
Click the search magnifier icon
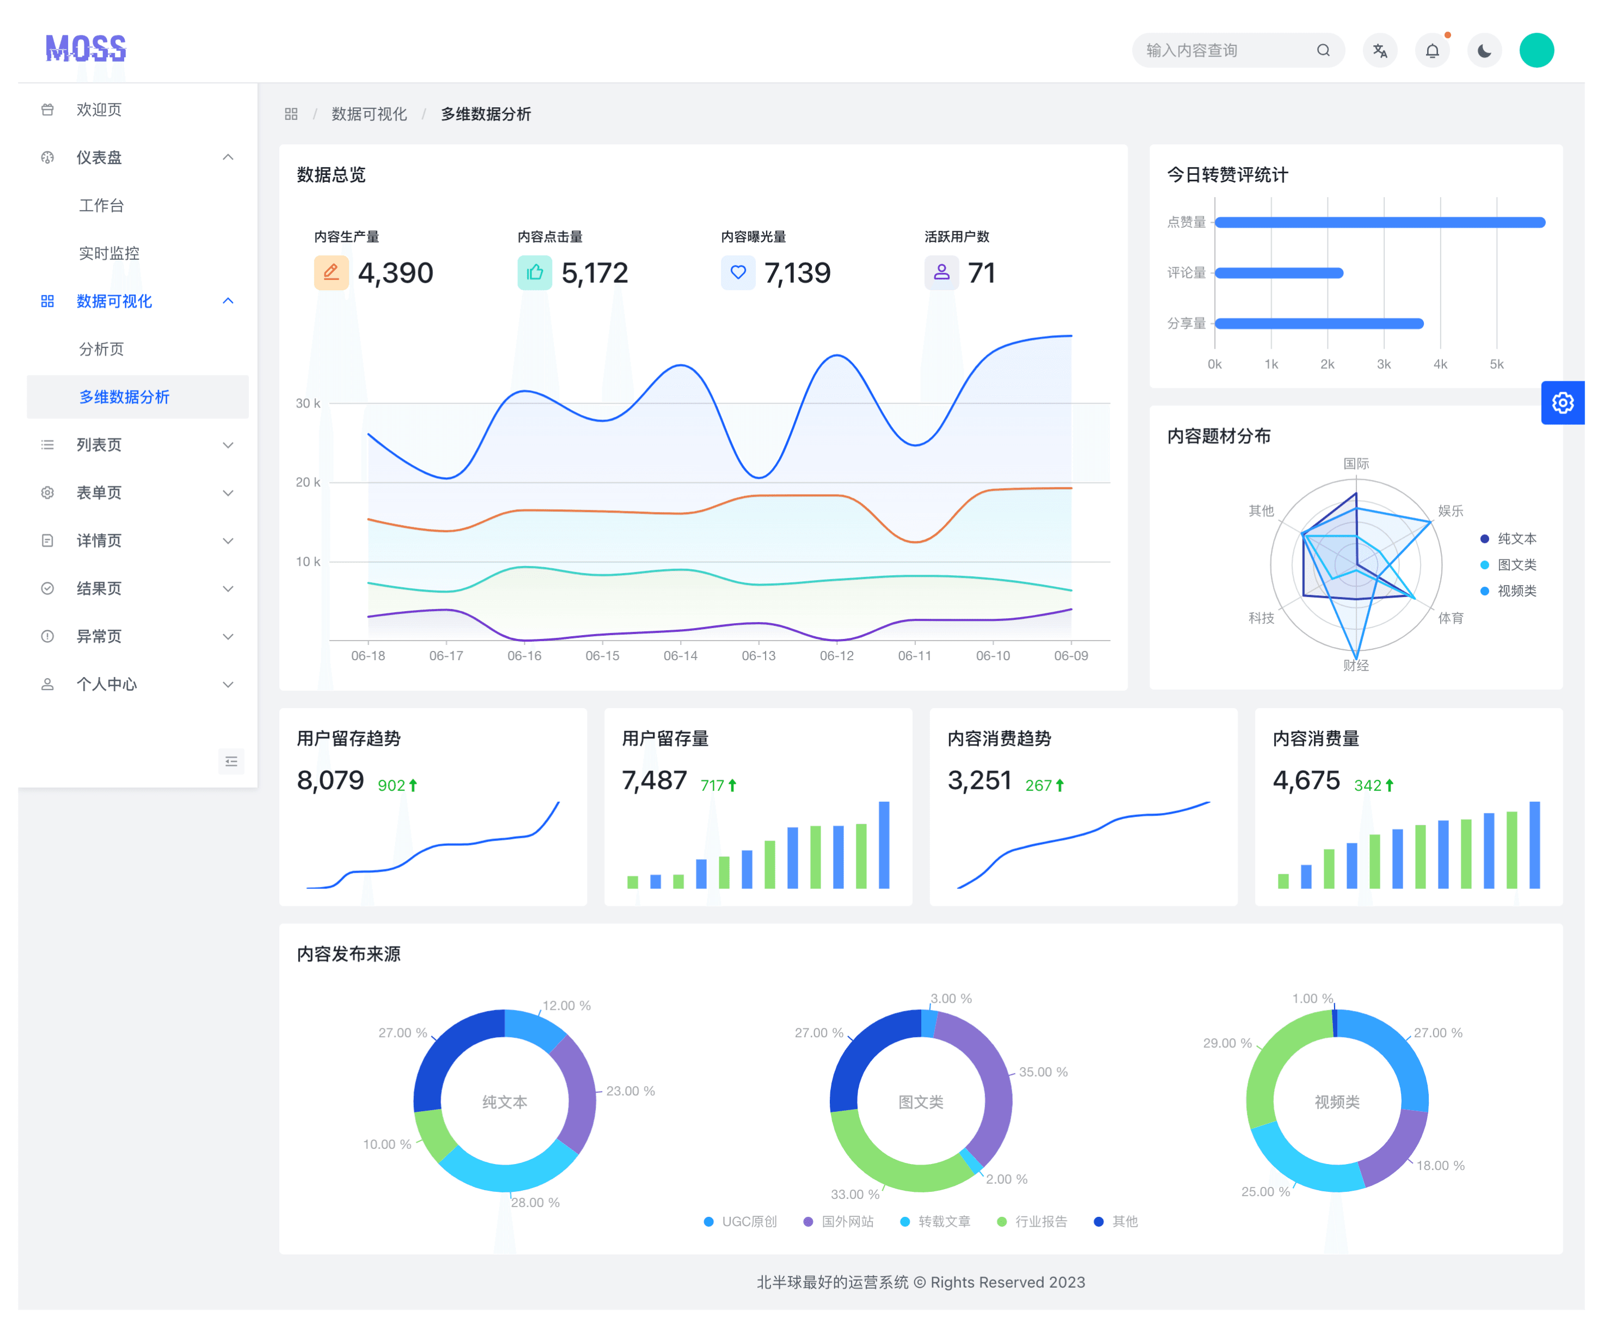click(1323, 51)
